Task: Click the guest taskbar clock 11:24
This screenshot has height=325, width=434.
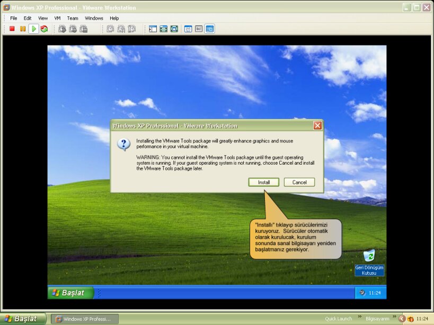Action: coord(375,293)
